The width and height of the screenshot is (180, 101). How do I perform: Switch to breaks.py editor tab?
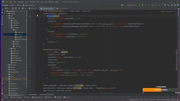[33, 8]
